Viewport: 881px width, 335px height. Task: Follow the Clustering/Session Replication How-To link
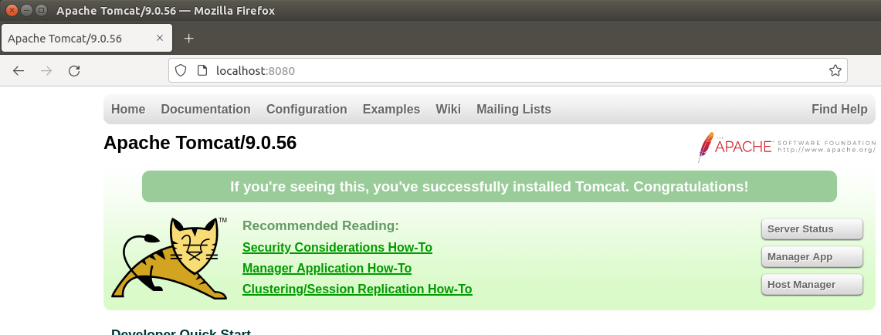(x=357, y=289)
